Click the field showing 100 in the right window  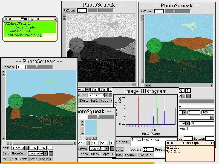click(208, 112)
